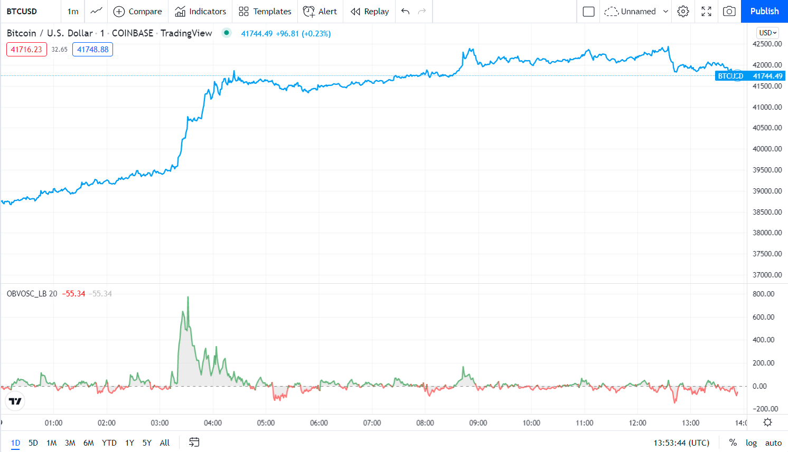Switch to 1D date range
This screenshot has width=788, height=452.
click(16, 443)
